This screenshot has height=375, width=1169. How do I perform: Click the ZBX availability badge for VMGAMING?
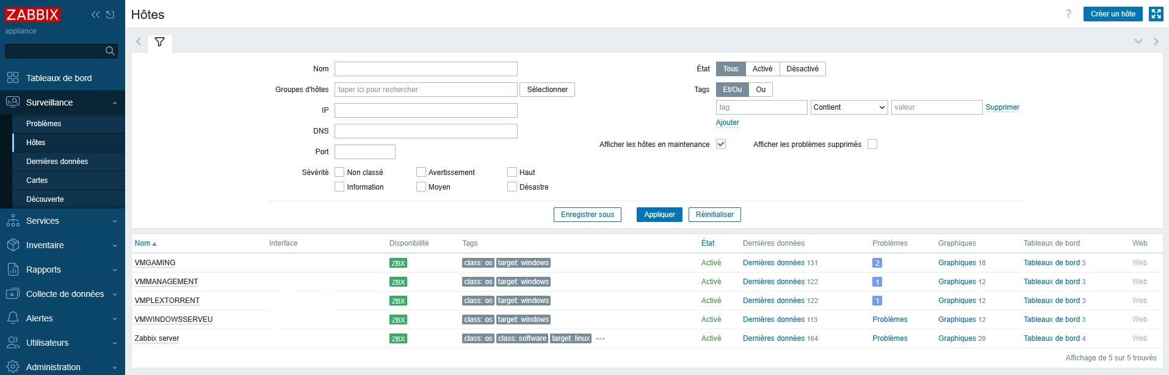(x=398, y=263)
